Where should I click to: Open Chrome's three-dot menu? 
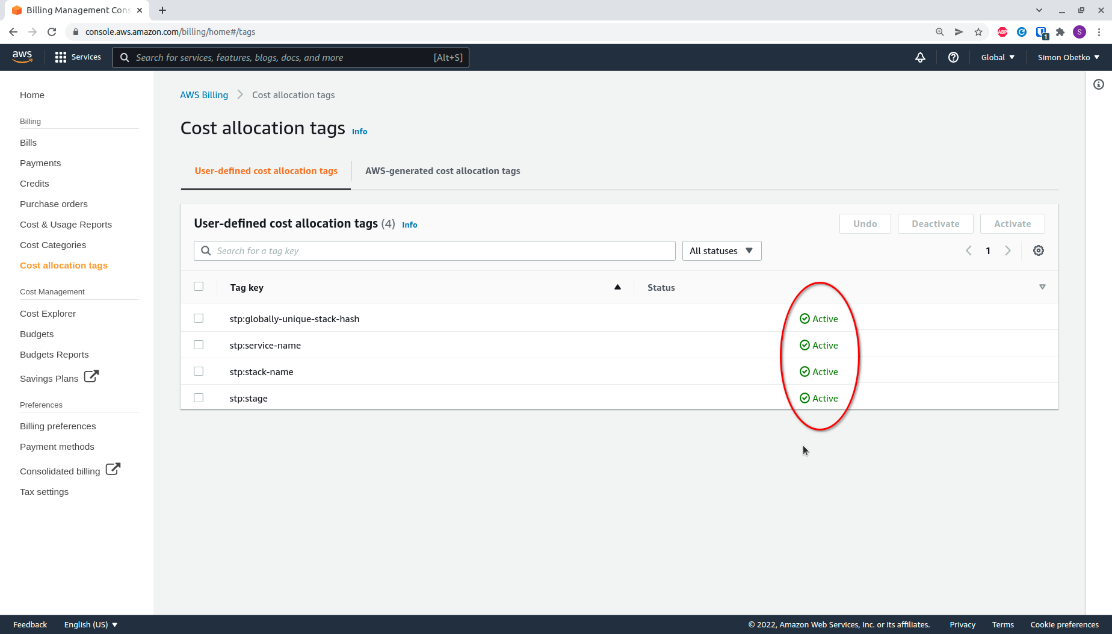coord(1099,32)
